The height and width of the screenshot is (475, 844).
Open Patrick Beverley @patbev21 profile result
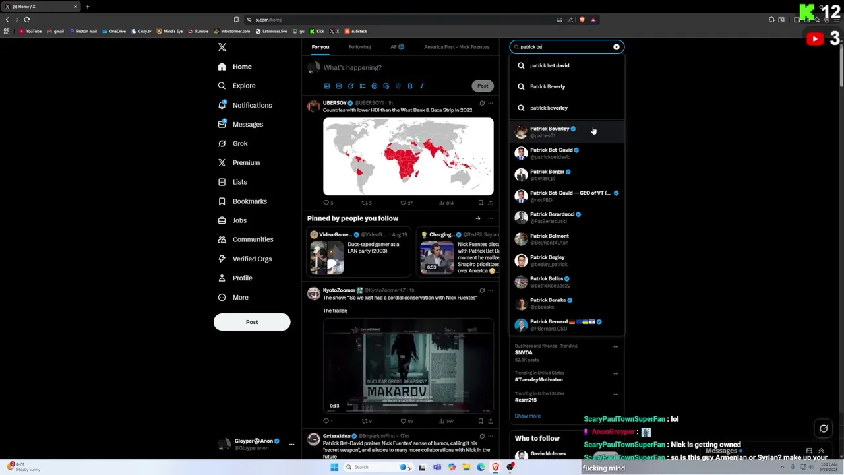pyautogui.click(x=566, y=131)
